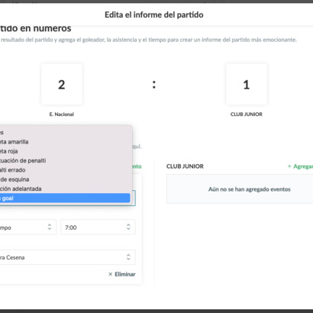
Task: Click the X icon beside Eliminar
Action: [111, 274]
